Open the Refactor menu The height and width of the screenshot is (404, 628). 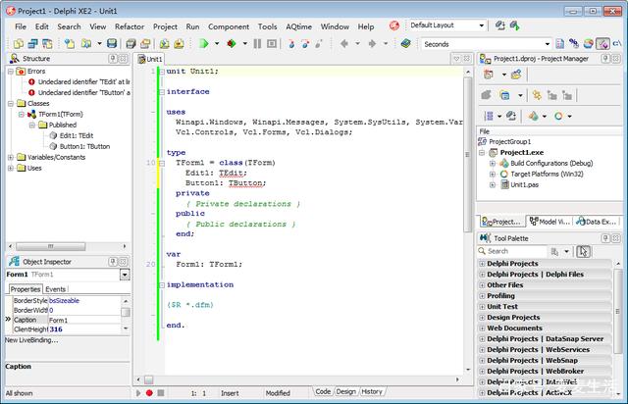point(129,26)
